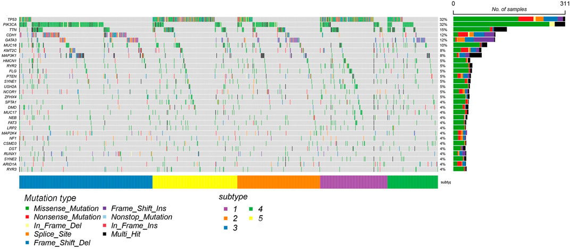This screenshot has width=570, height=249.
Task: Click the "Mutation type" legend heading
Action: (50, 198)
